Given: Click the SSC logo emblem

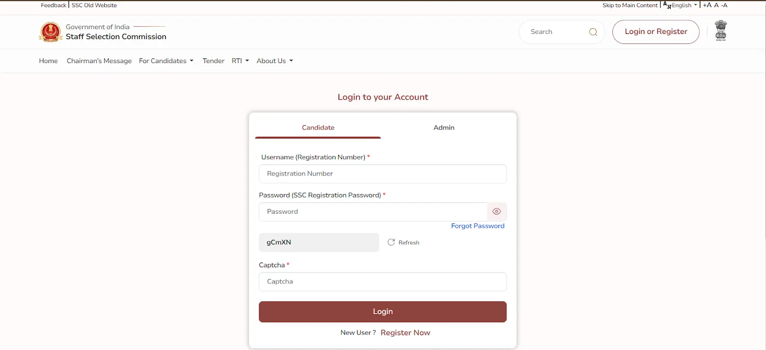Looking at the screenshot, I should tap(50, 32).
